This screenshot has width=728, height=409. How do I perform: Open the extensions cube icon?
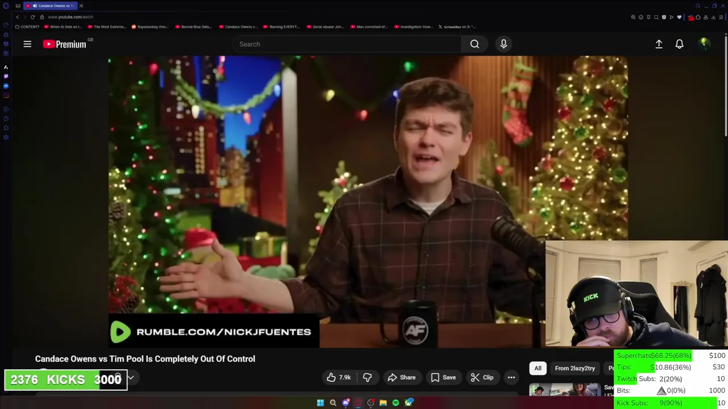[x=698, y=17]
